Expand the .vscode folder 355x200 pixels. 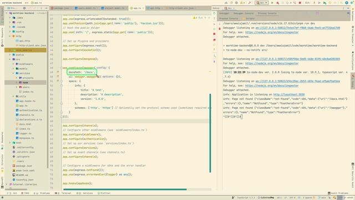(10, 27)
